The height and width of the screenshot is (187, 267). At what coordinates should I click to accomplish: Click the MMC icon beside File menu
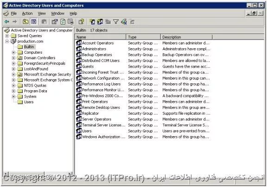(6, 13)
